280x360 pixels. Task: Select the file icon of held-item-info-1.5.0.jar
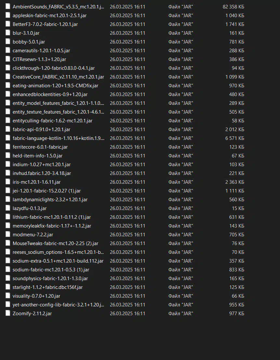[8, 156]
